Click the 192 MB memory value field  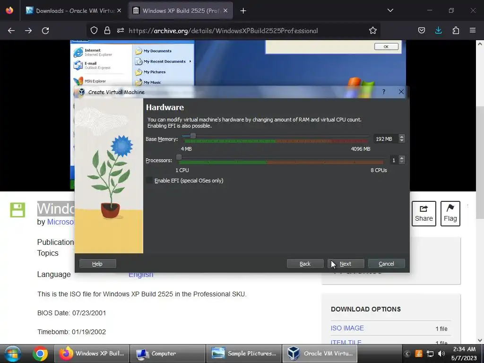click(x=386, y=139)
